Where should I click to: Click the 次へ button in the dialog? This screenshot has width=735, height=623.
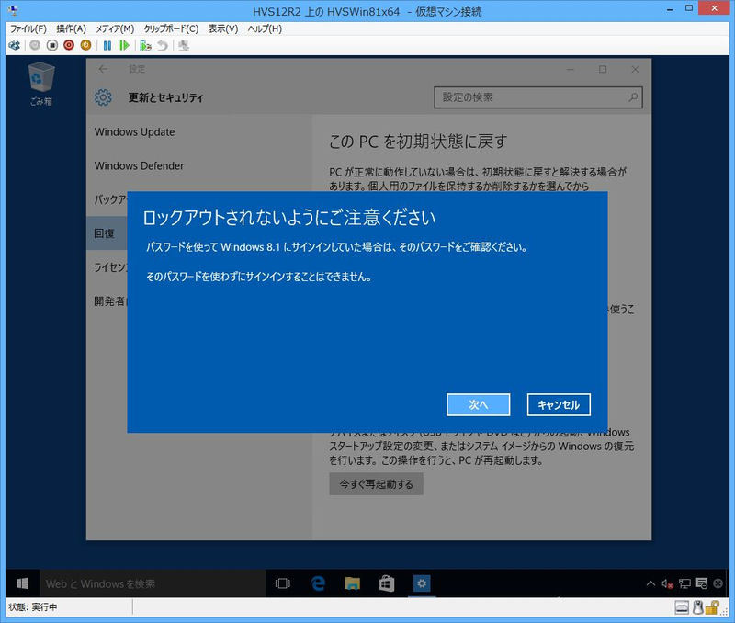478,404
